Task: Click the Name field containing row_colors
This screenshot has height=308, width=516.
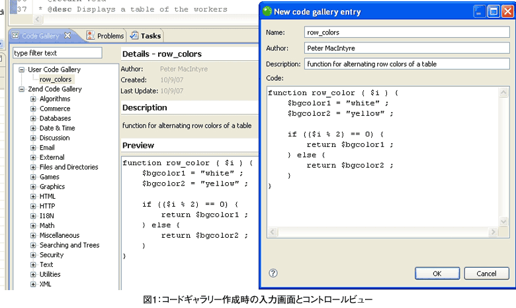Action: click(407, 32)
